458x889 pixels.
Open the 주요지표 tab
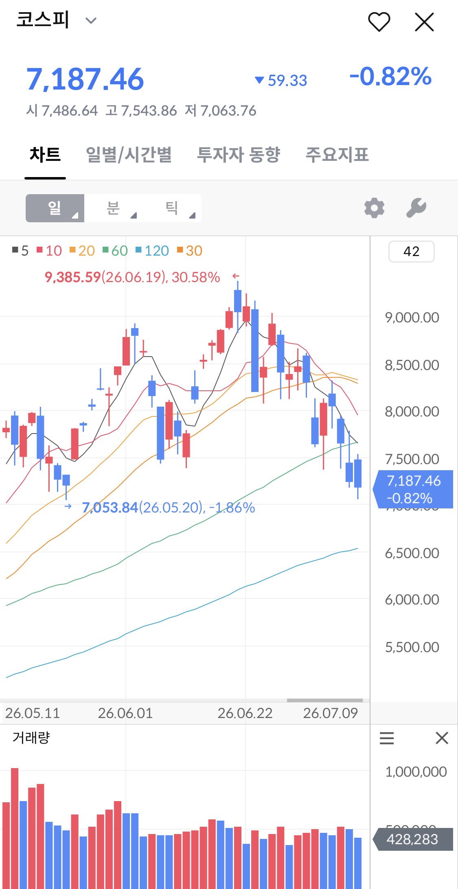coord(337,155)
